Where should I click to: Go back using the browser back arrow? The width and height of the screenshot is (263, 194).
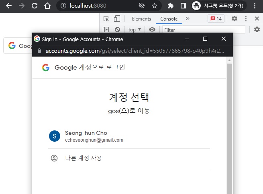pos(9,6)
